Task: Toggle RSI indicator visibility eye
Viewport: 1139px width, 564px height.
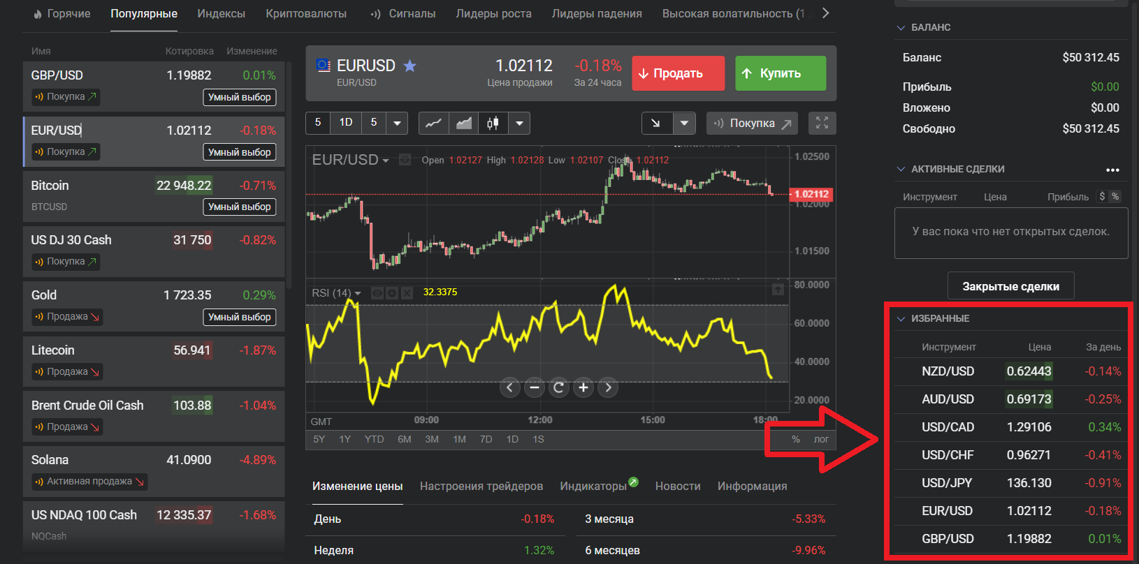Action: click(x=377, y=293)
